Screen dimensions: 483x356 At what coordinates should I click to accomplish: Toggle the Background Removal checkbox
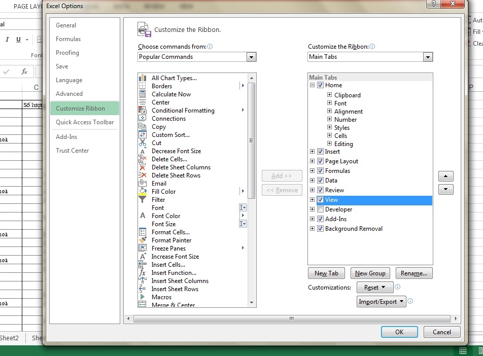(x=320, y=229)
